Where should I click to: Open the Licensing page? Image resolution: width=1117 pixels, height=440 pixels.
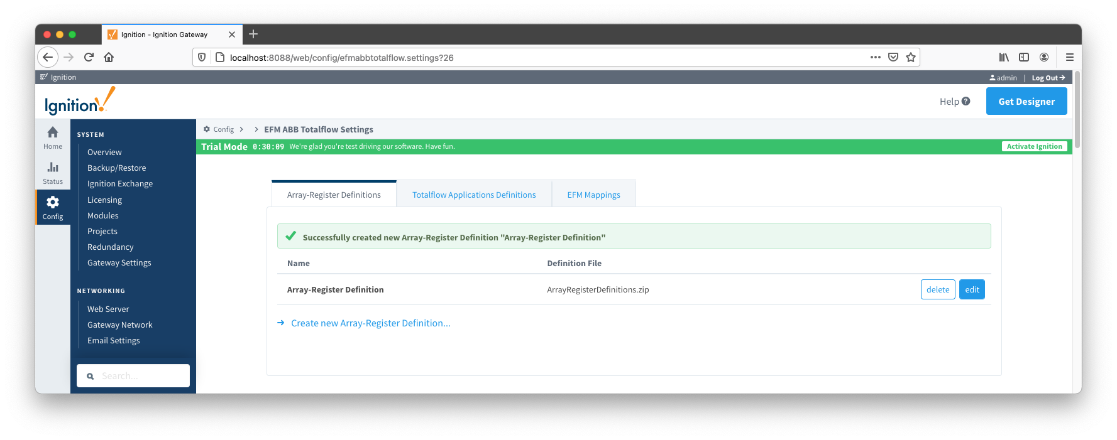coord(104,200)
